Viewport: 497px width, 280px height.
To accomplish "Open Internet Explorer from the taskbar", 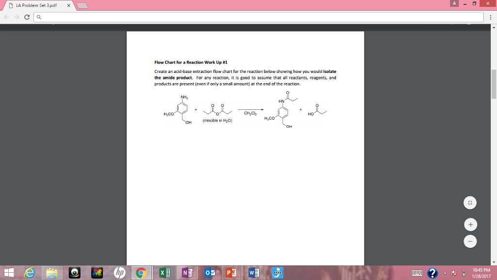I will [29, 273].
